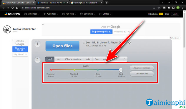Image resolution: width=186 pixels, height=109 pixels.
Task: Click the browser Home icon
Action: [17, 8]
